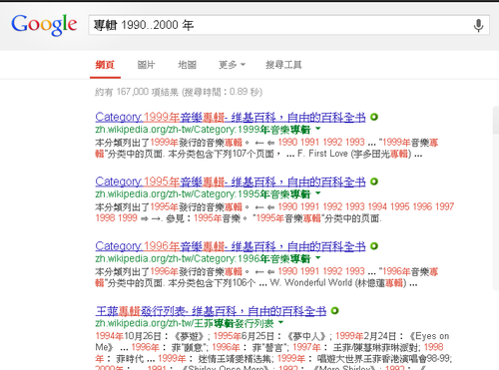Click green circle icon beside 1999年音樂專輯 result
The width and height of the screenshot is (499, 370).
click(x=374, y=117)
